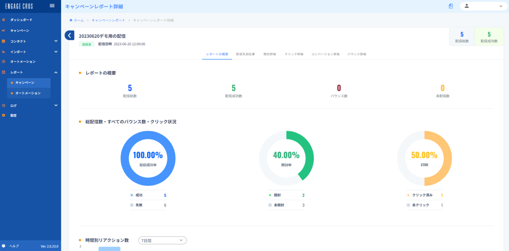Click the 未配信数 value in the overview

tap(443, 88)
